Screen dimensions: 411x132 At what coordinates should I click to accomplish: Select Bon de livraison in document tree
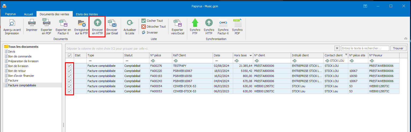tap(18, 66)
